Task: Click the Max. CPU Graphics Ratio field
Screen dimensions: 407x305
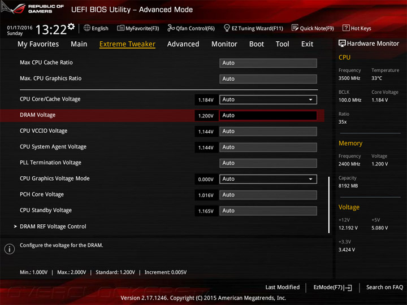Action: tap(268, 79)
